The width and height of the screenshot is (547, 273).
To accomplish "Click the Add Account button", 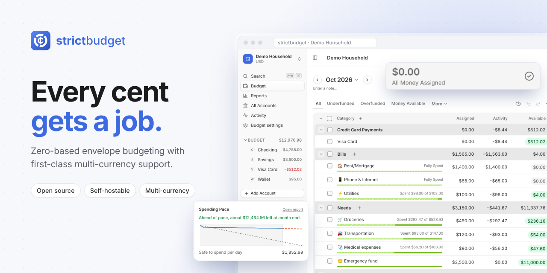I will 272,193.
